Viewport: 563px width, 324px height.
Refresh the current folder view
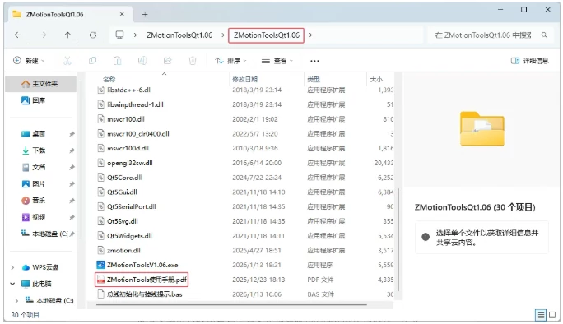93,35
